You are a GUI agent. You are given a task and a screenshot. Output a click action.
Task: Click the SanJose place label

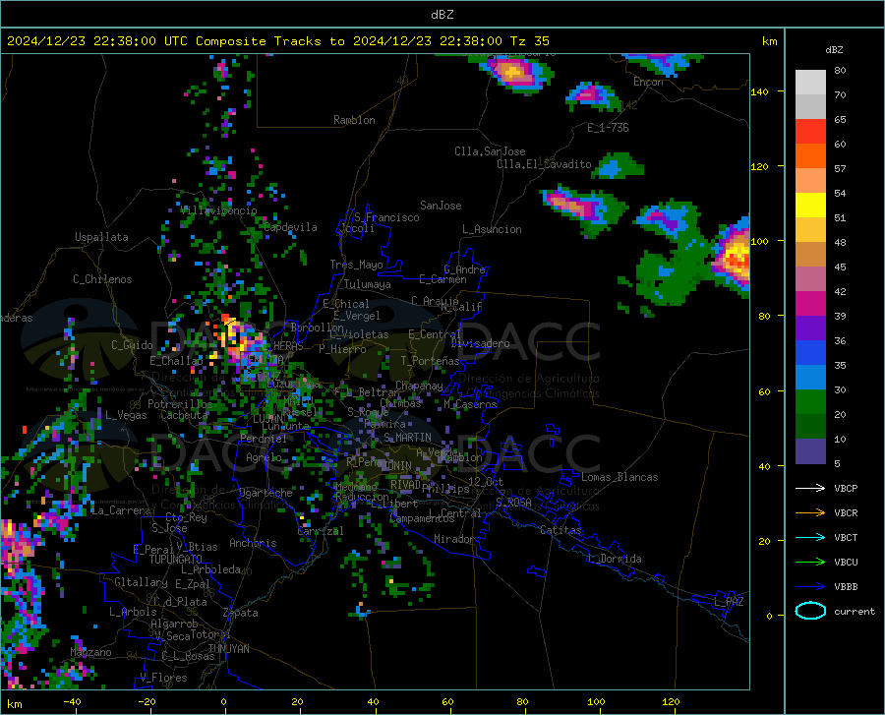pyautogui.click(x=441, y=206)
